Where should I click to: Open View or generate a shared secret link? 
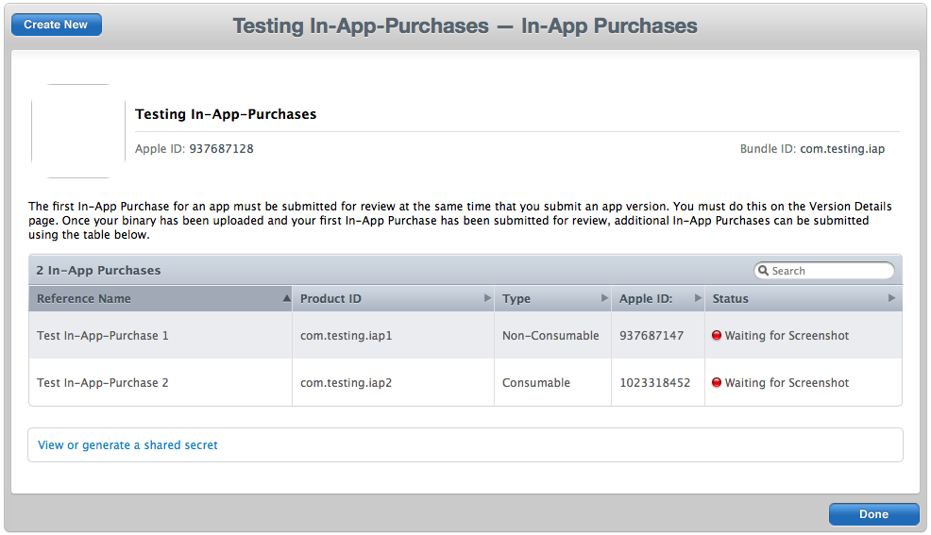point(127,444)
